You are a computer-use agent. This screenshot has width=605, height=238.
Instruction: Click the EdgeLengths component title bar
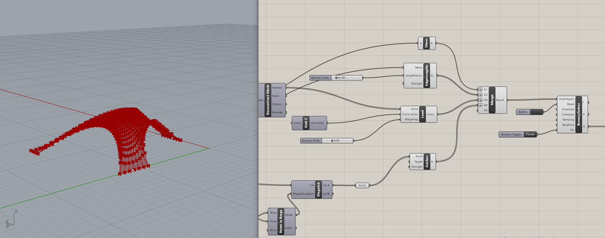click(x=427, y=76)
